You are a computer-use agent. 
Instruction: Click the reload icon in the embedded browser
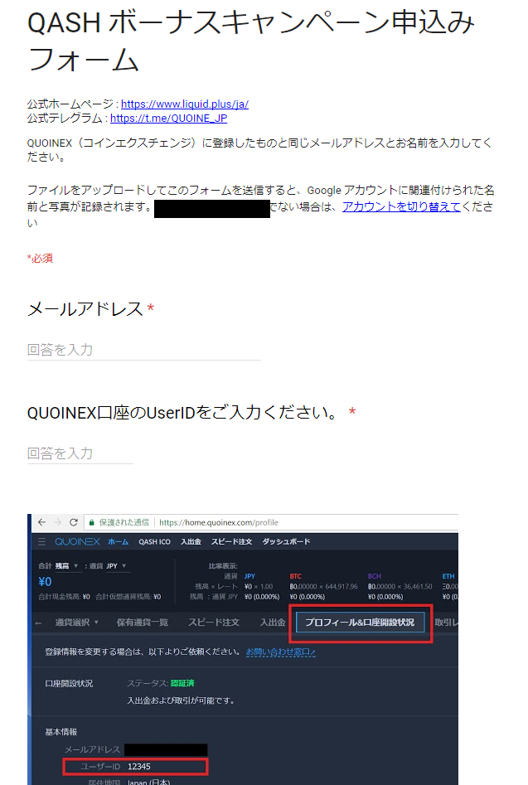click(74, 522)
